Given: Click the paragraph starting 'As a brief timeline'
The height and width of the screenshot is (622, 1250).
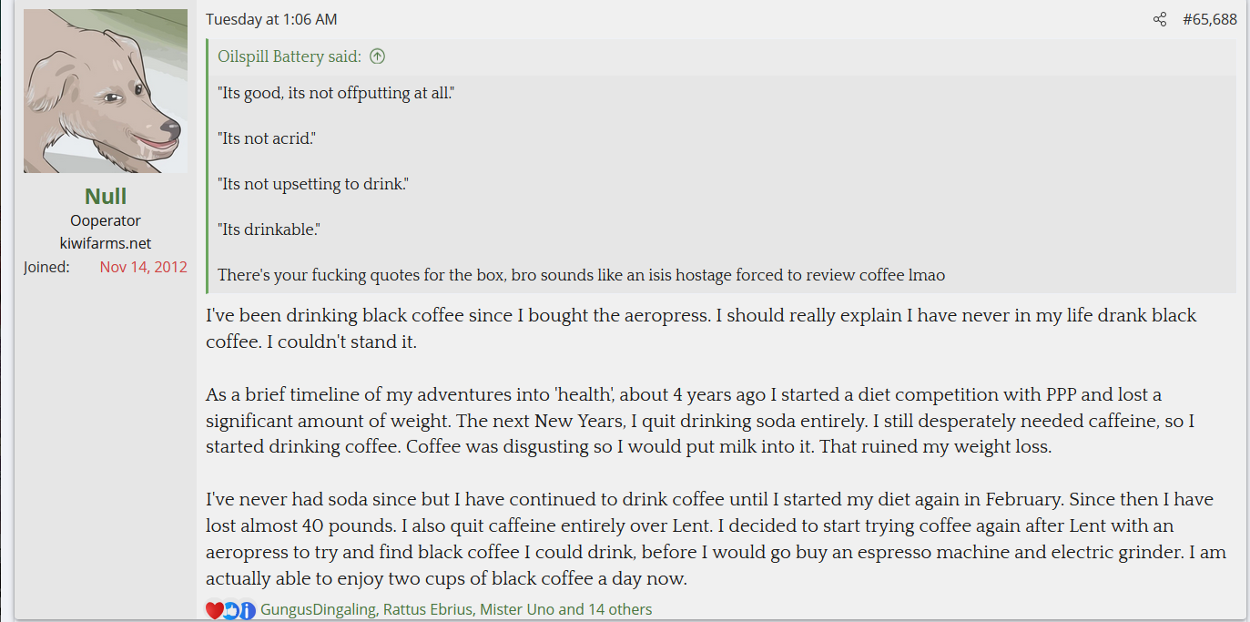Looking at the screenshot, I should 683,422.
